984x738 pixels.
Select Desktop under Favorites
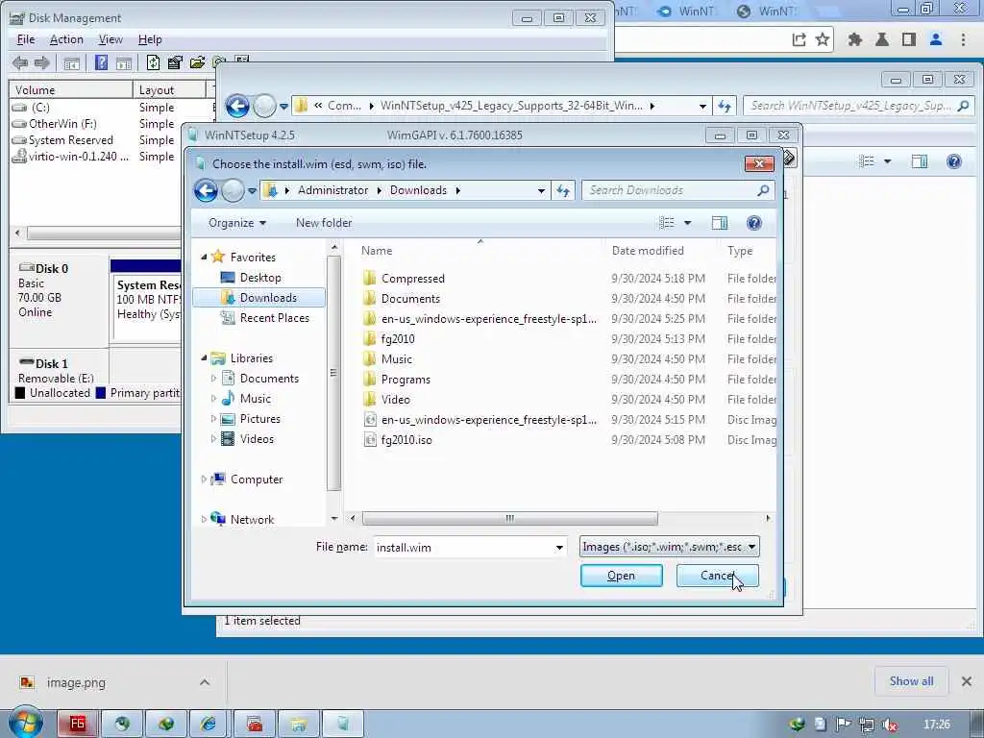click(x=259, y=278)
